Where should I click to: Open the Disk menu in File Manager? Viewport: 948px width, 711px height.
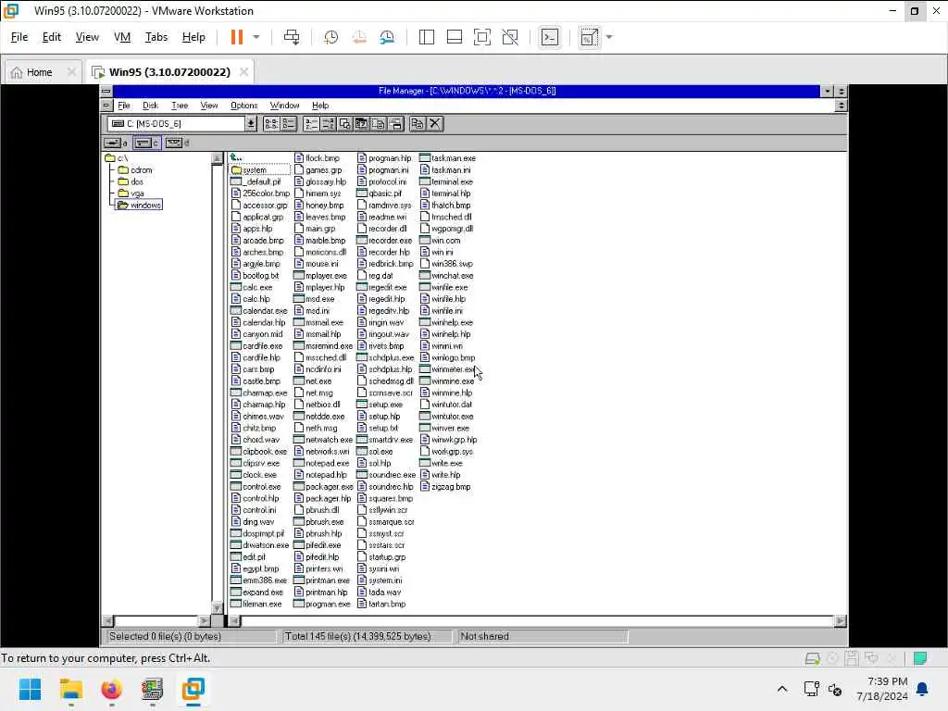pos(150,106)
